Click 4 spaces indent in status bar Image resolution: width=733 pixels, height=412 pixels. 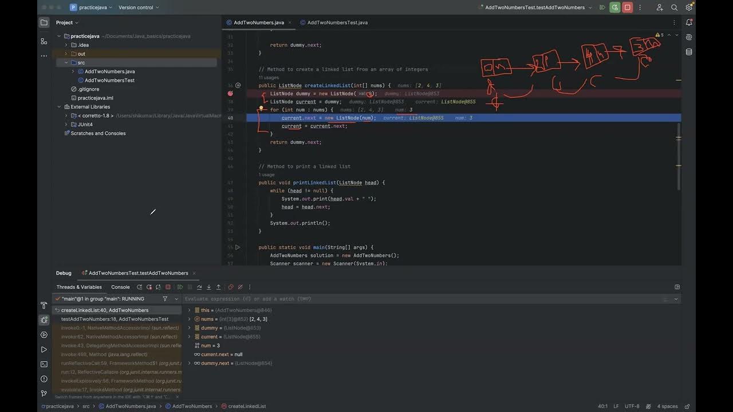[667, 406]
